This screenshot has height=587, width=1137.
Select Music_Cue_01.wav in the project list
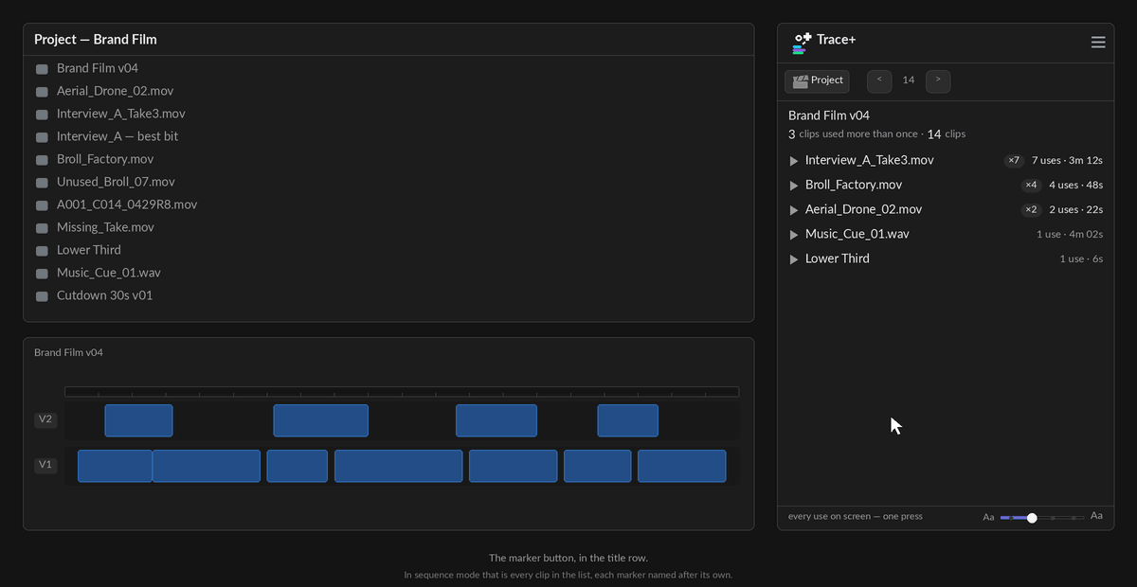point(108,273)
